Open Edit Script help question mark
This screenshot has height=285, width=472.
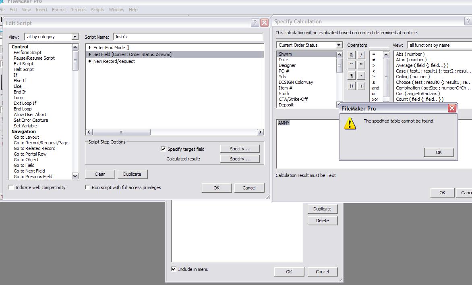(x=255, y=23)
